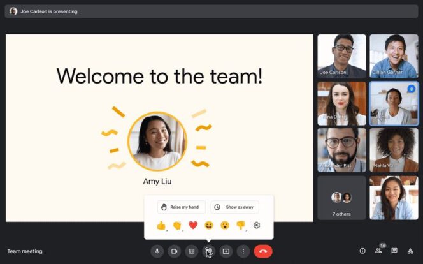Click the Team meeting label
The image size is (423, 264).
click(25, 251)
